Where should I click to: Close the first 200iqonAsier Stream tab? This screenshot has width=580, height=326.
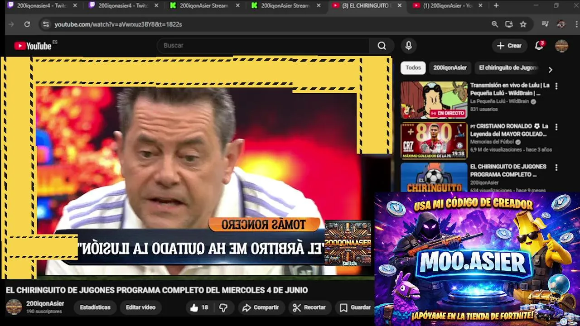[x=237, y=6]
